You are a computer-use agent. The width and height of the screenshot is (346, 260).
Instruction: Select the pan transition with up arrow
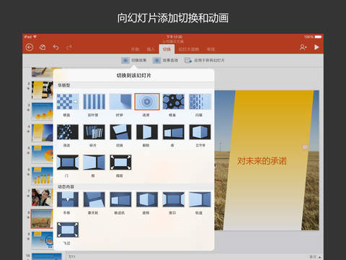pos(68,199)
